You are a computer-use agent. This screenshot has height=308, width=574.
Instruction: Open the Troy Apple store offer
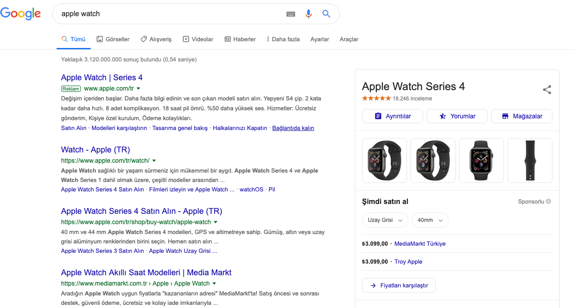(408, 262)
